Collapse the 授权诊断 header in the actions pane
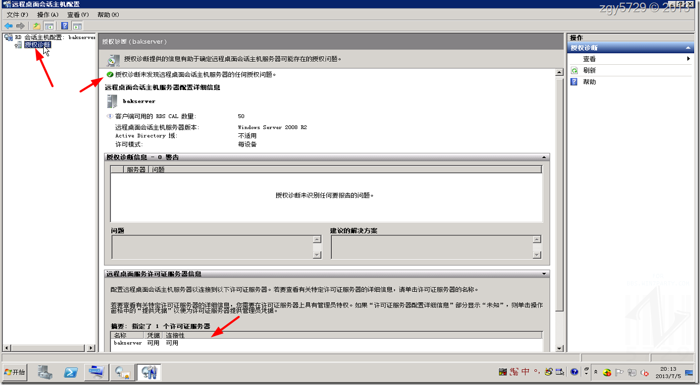This screenshot has width=700, height=385. tap(688, 48)
